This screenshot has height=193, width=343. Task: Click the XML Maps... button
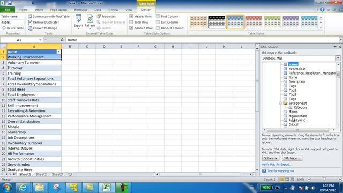pos(292,158)
